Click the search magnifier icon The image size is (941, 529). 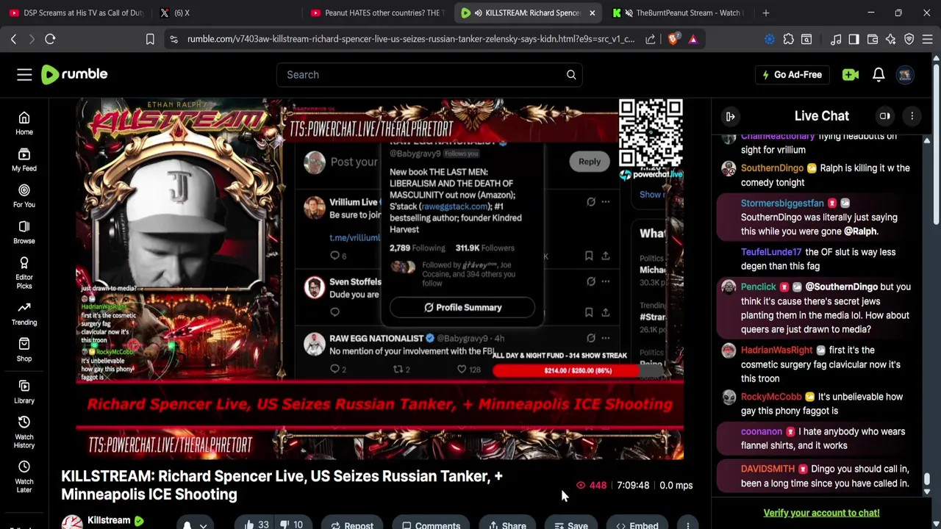tap(571, 74)
